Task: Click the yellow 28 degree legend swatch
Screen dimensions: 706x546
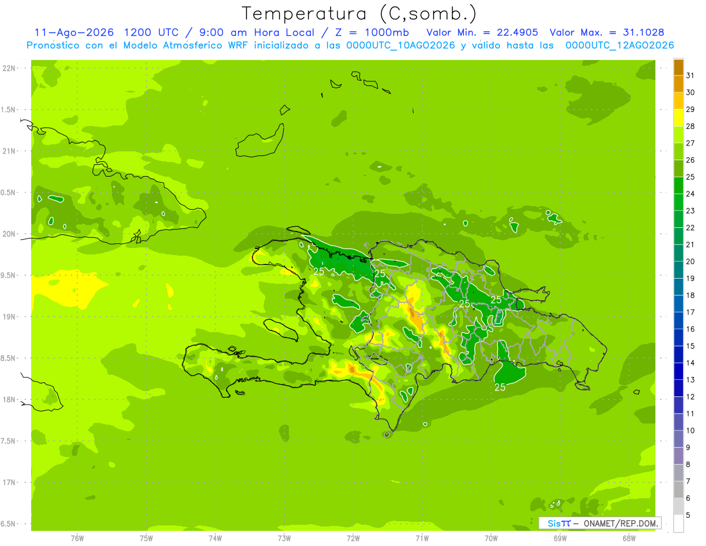Action: [x=678, y=118]
